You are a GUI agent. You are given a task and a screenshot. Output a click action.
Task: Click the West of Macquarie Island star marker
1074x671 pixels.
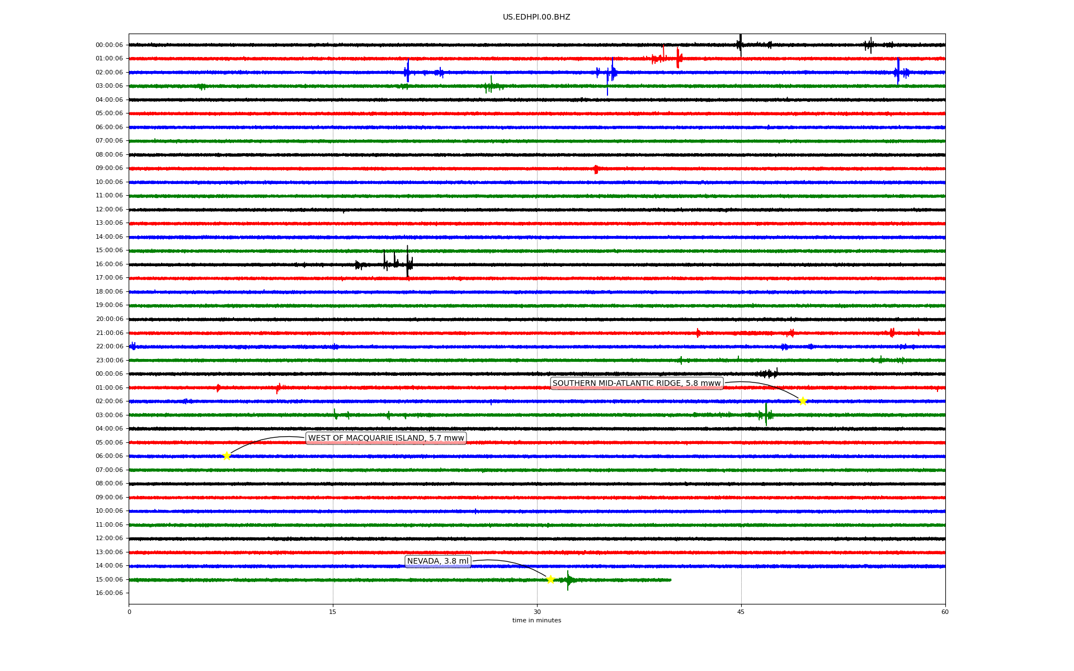pyautogui.click(x=227, y=456)
